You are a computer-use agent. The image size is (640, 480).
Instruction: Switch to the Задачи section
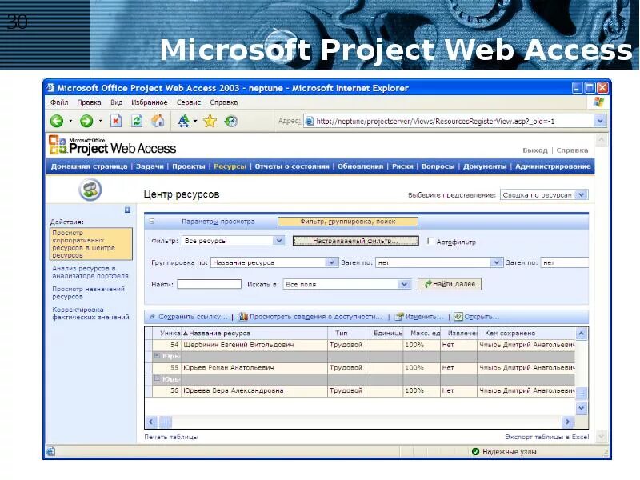[x=150, y=166]
